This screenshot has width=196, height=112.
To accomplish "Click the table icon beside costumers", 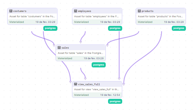I will [x=11, y=11].
